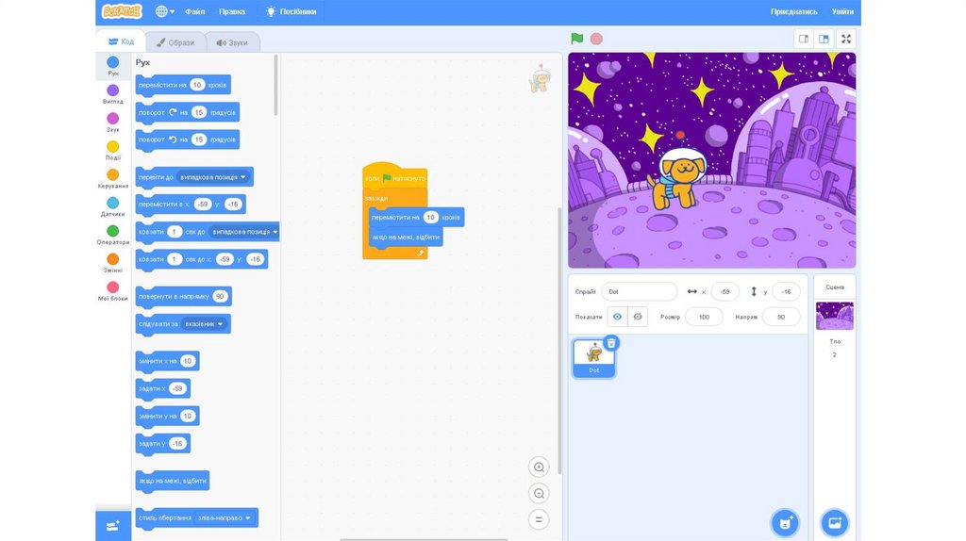Run project with green flag
Viewport: 966px width, 541px height.
click(576, 39)
